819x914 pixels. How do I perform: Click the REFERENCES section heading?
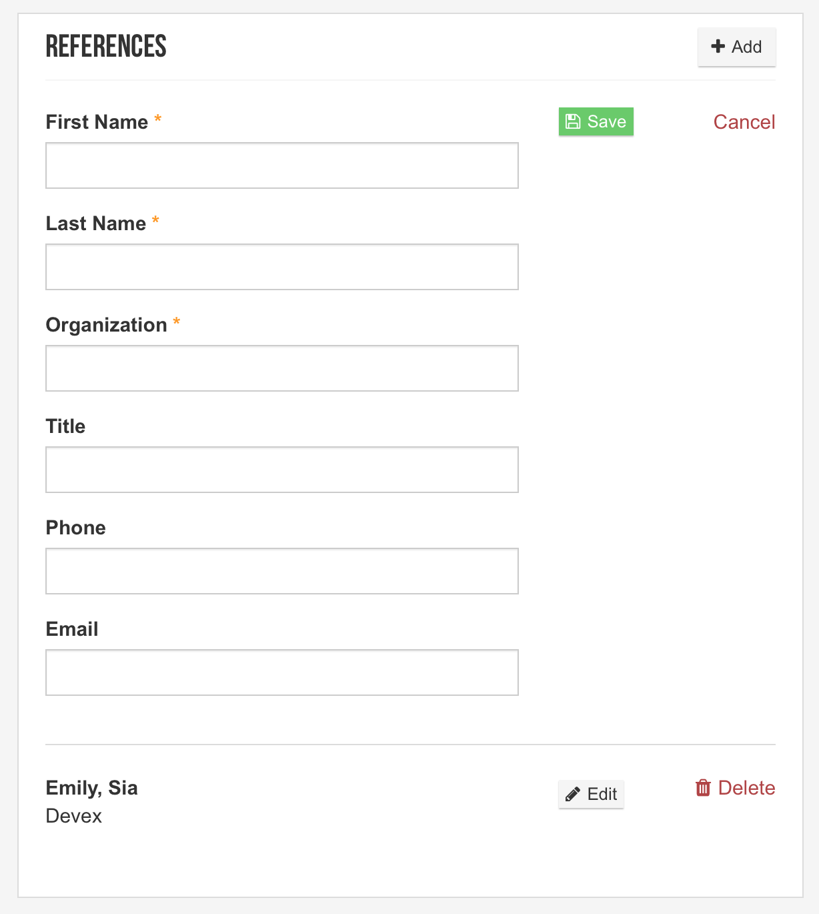(x=106, y=47)
